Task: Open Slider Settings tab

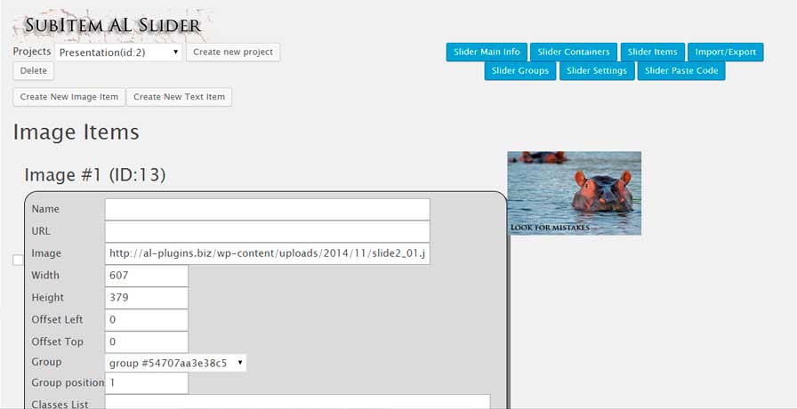Action: (x=597, y=70)
